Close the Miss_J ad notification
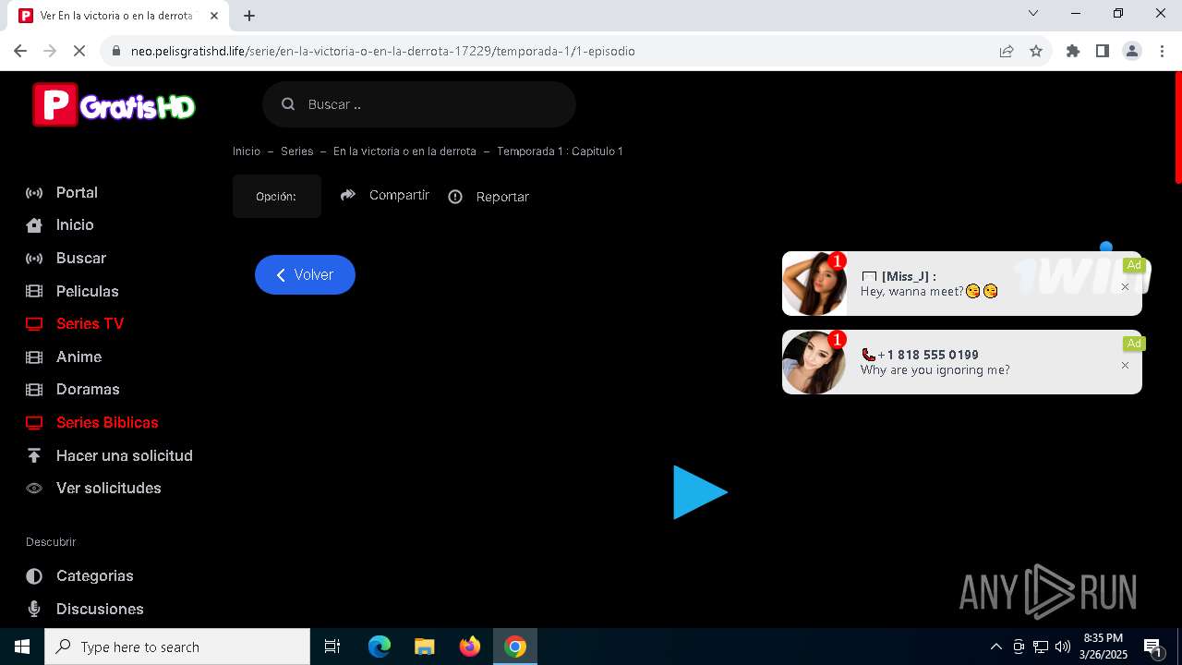The height and width of the screenshot is (665, 1182). [1125, 287]
